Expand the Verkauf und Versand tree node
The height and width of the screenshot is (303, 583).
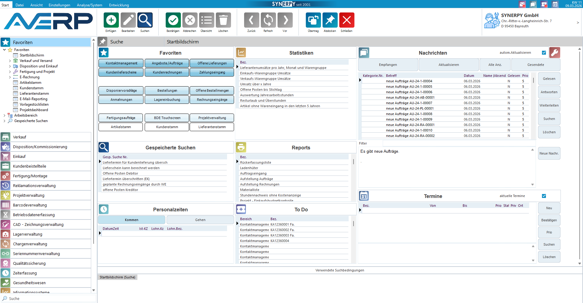(10, 61)
